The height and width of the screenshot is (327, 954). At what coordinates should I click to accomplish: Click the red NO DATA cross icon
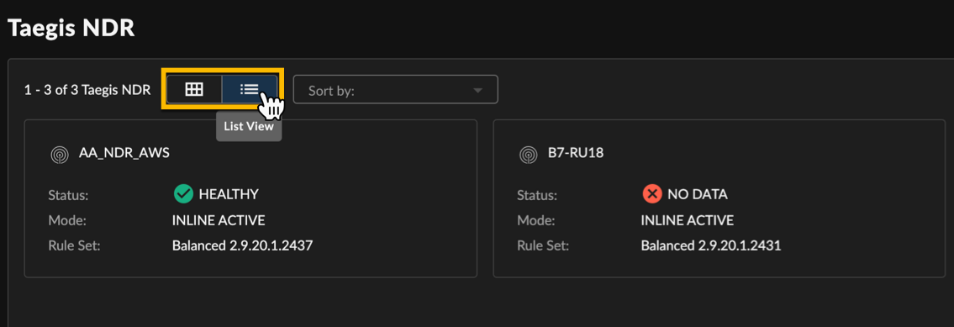651,194
